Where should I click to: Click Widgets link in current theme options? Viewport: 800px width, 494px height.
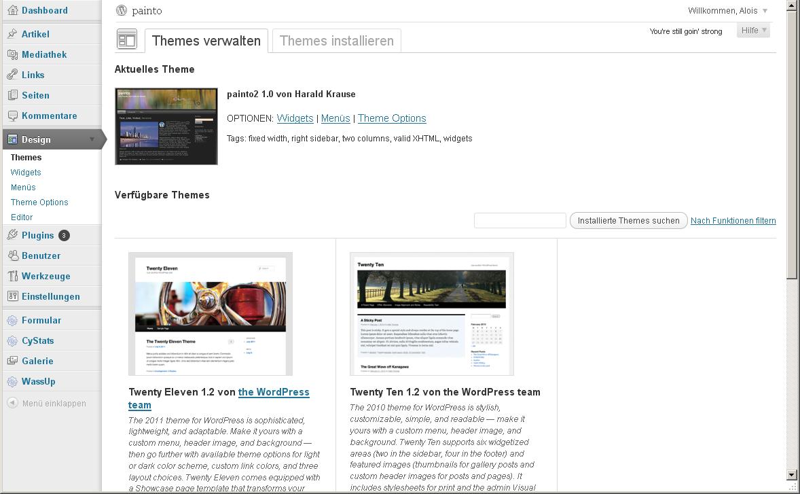295,118
